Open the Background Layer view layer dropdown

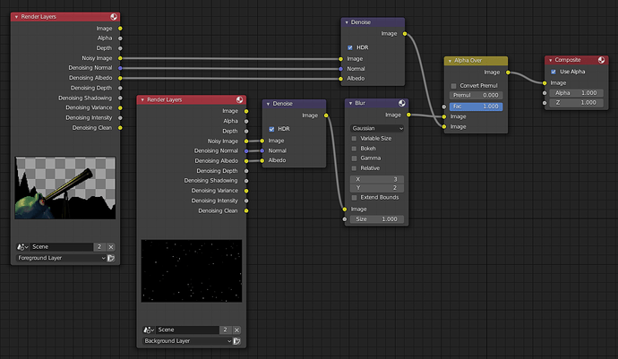[187, 341]
